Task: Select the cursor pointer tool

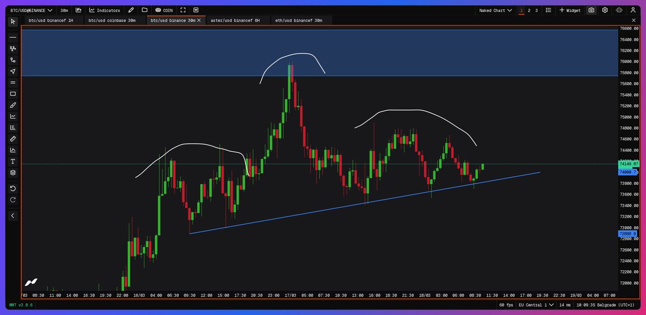Action: (13, 22)
